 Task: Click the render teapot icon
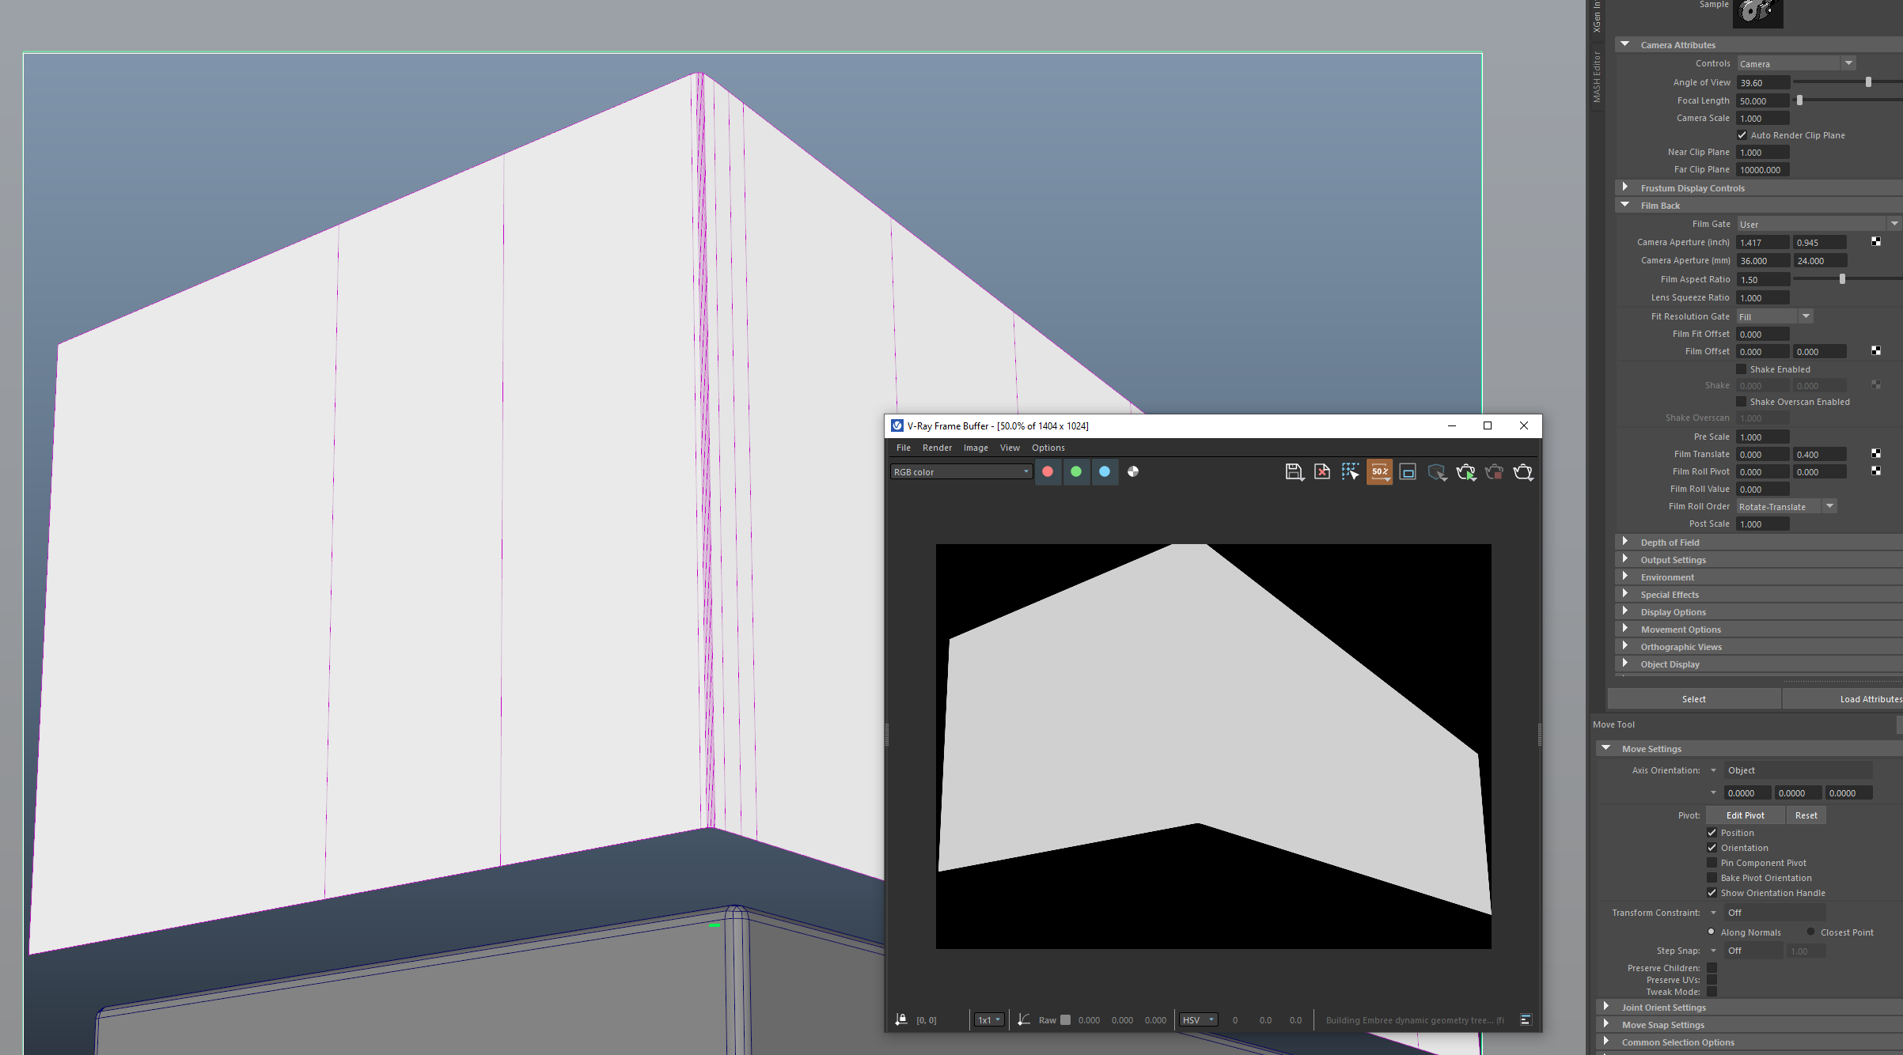[1523, 472]
